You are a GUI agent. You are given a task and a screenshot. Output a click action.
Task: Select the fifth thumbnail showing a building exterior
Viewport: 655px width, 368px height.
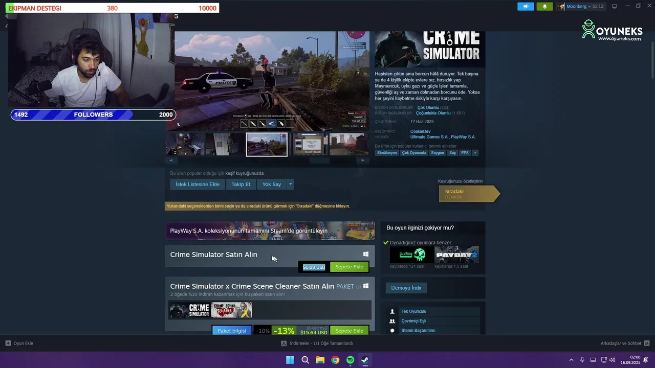pos(349,145)
